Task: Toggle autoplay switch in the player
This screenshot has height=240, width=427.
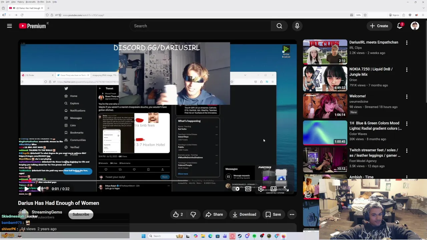Action: (x=236, y=189)
